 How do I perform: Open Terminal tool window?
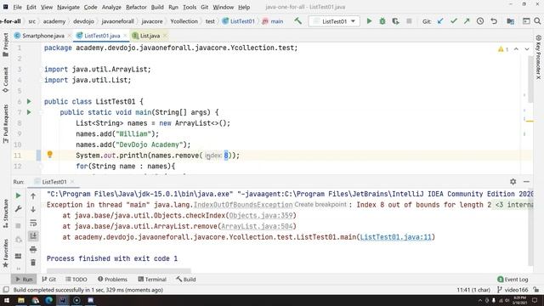click(x=152, y=279)
